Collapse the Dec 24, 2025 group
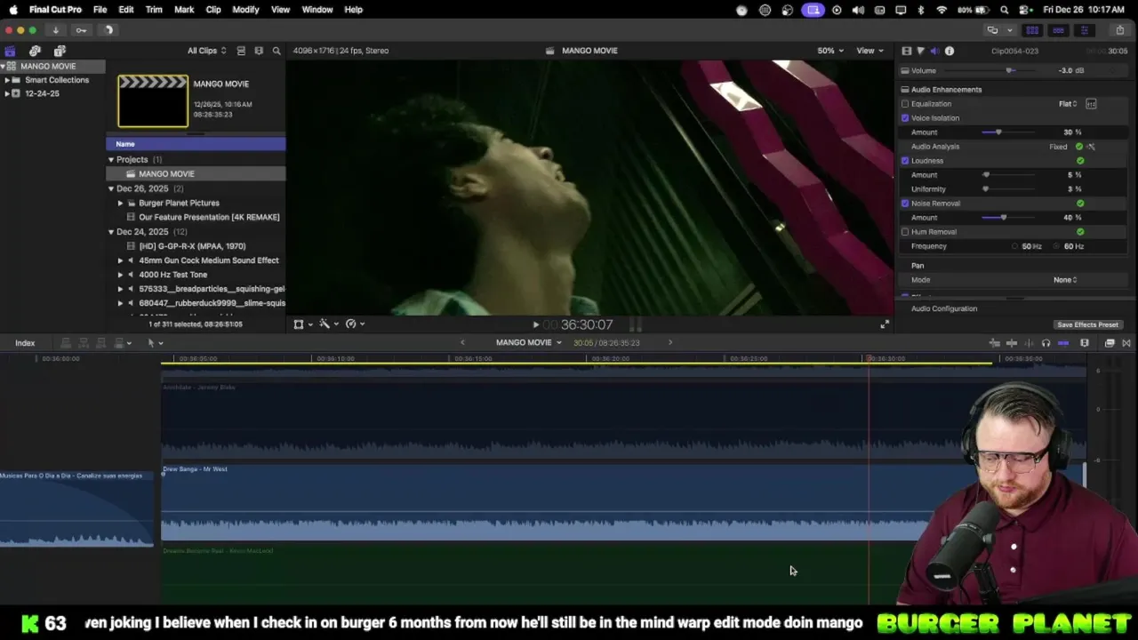The width and height of the screenshot is (1138, 640). pos(111,232)
